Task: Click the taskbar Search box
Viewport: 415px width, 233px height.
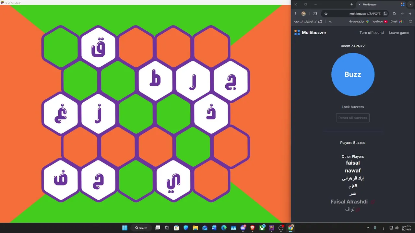Action: [x=141, y=228]
